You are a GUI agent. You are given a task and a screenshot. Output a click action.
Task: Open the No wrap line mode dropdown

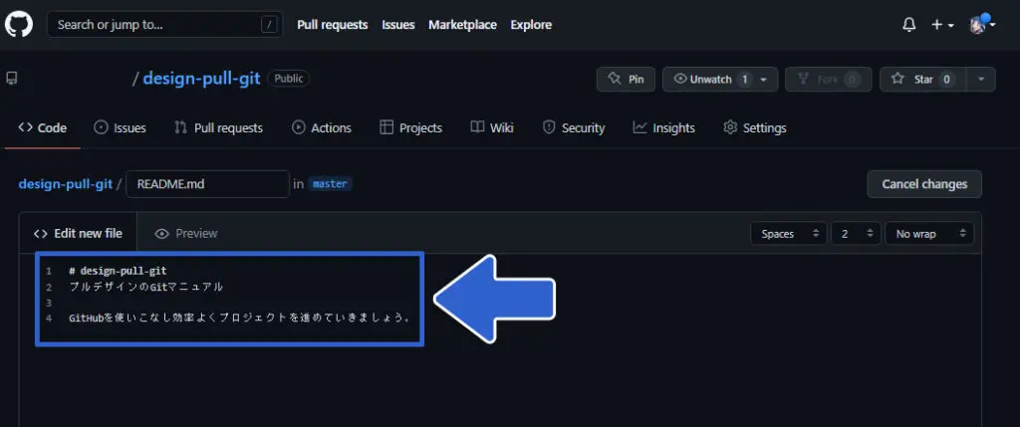(x=929, y=234)
